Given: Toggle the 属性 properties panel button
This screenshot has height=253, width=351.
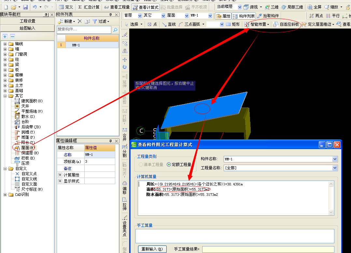Looking at the screenshot, I should tap(223, 16).
